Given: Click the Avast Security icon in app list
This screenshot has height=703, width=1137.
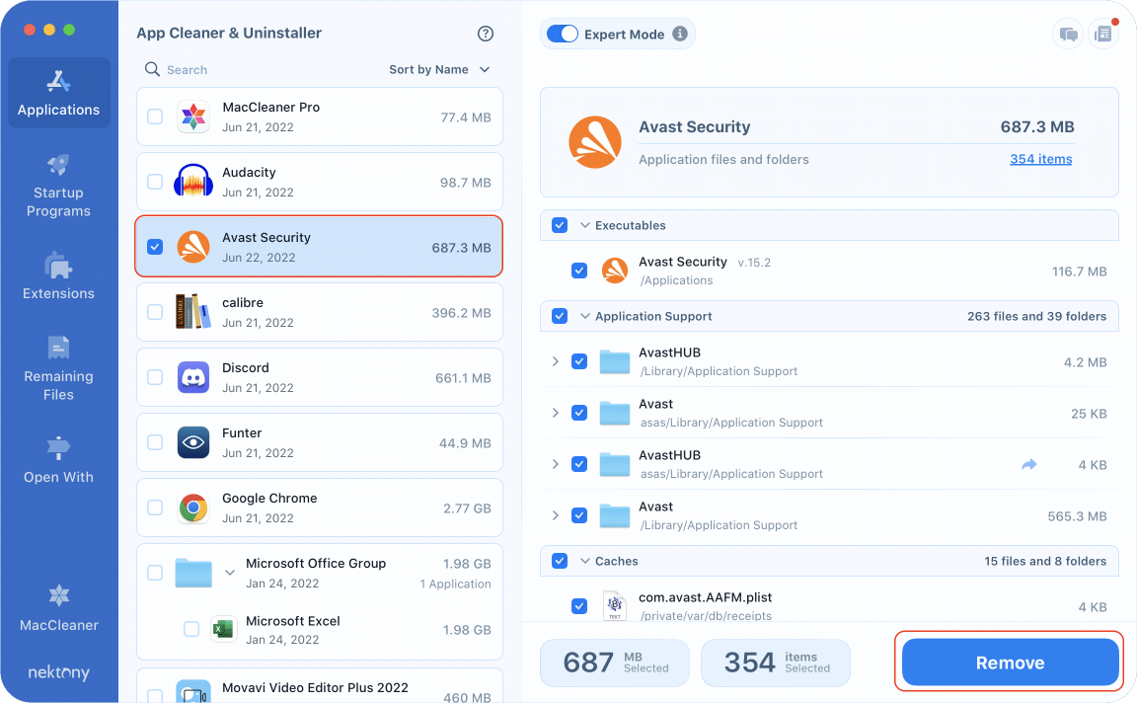Looking at the screenshot, I should click(x=193, y=248).
